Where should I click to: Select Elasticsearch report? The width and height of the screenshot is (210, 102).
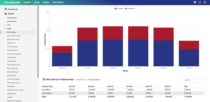point(12,94)
